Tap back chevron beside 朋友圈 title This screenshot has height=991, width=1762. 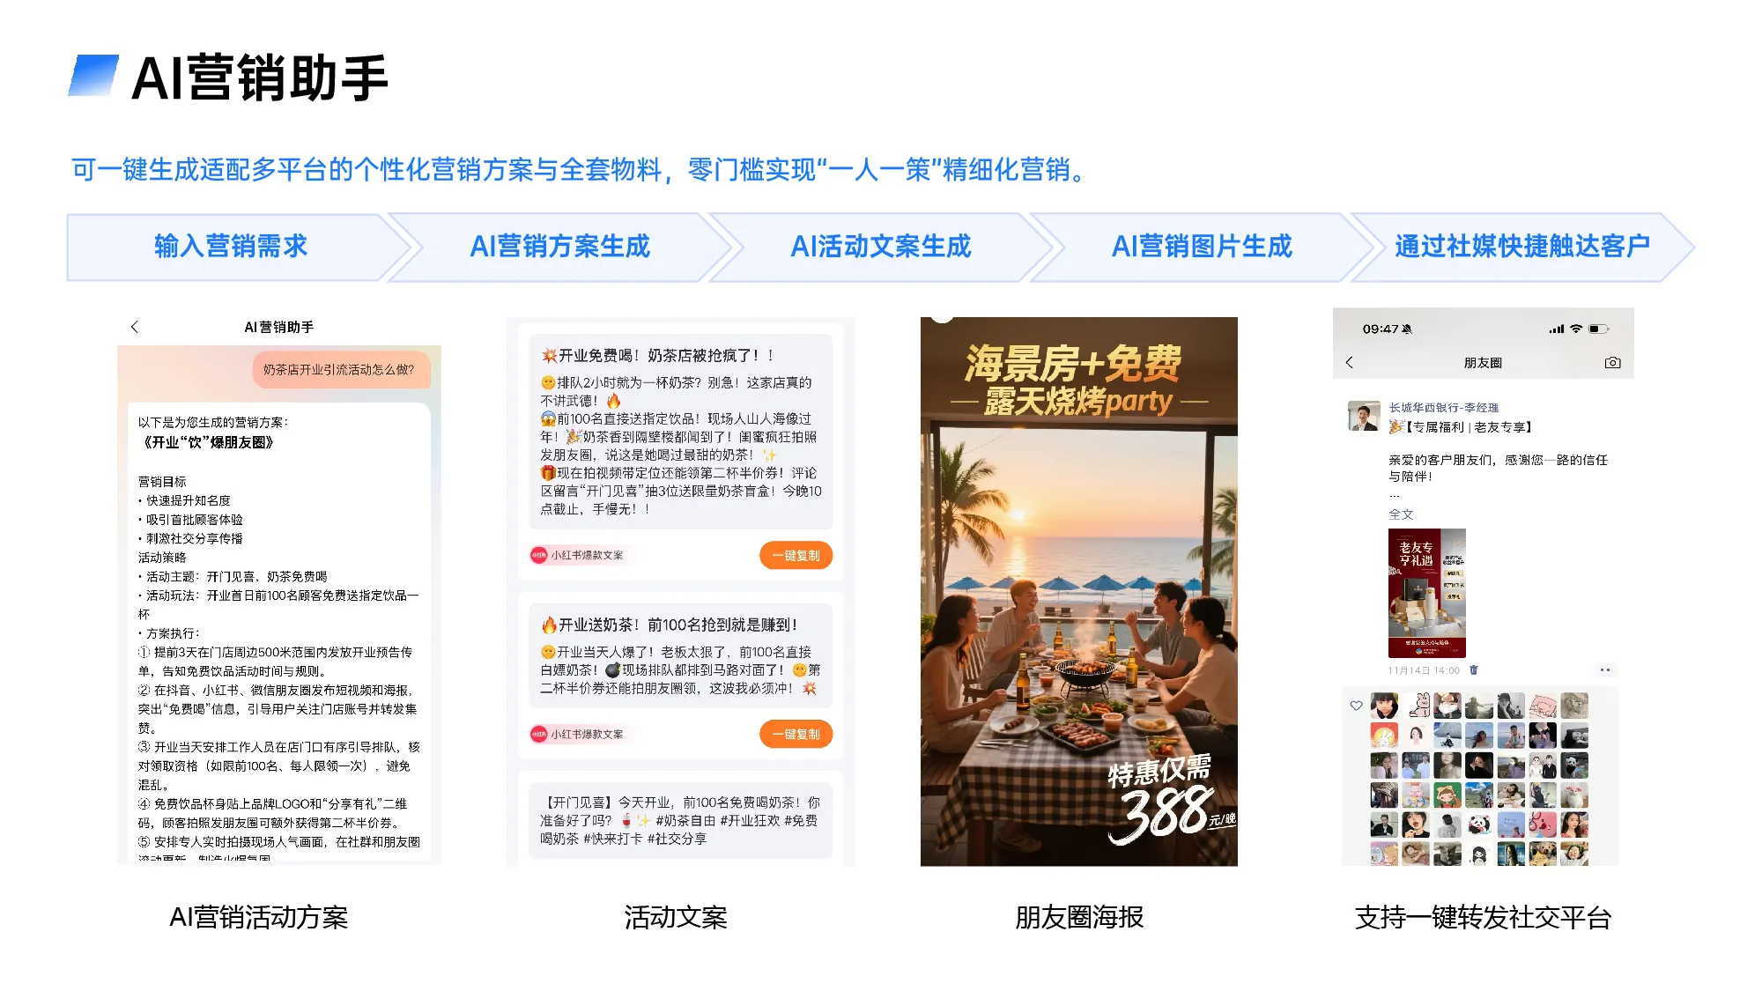1349,362
